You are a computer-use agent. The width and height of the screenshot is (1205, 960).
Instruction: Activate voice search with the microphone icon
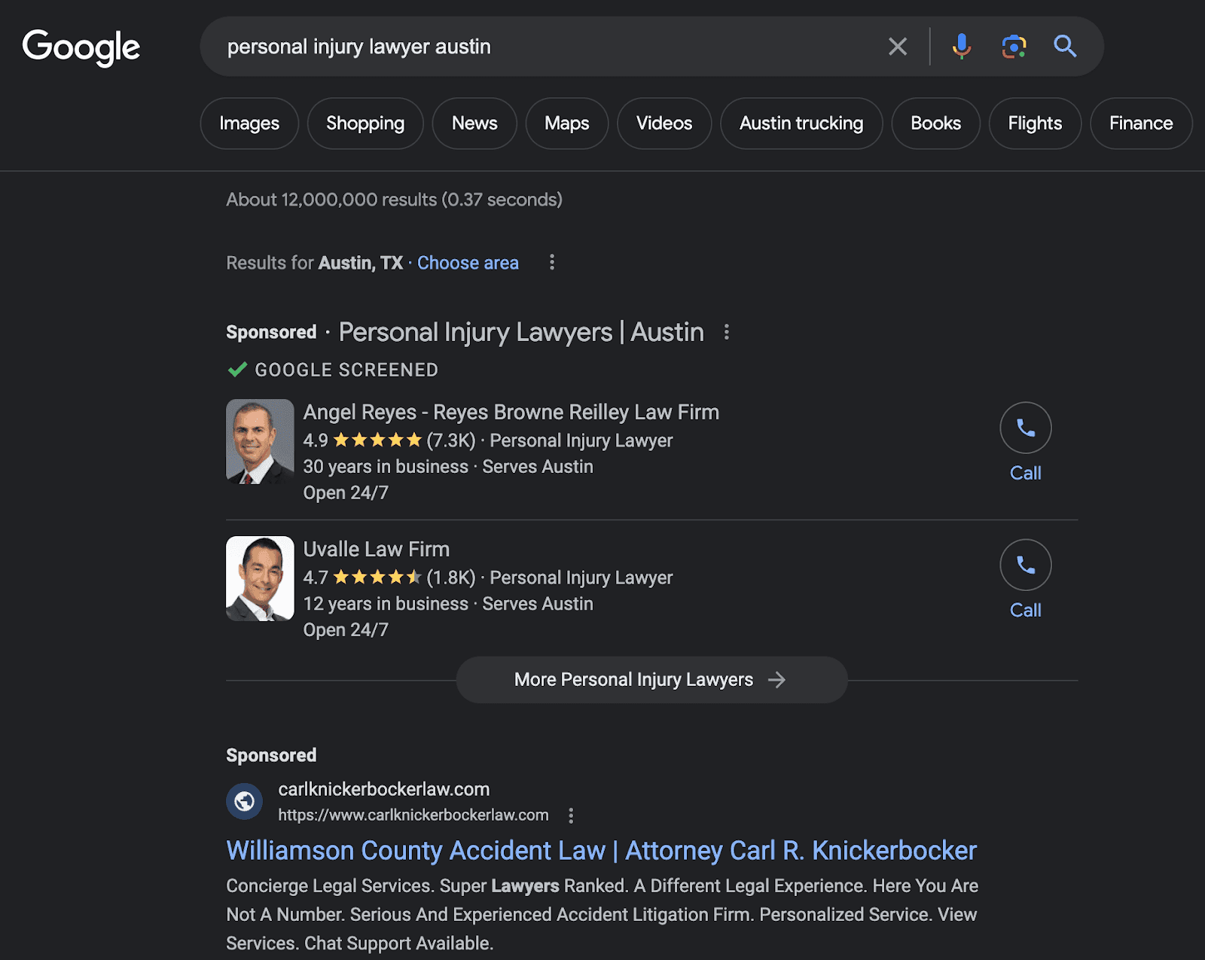(x=961, y=46)
